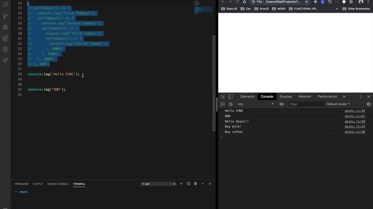Open ReactJS bookmarks folder
373x209 pixels.
point(229,9)
